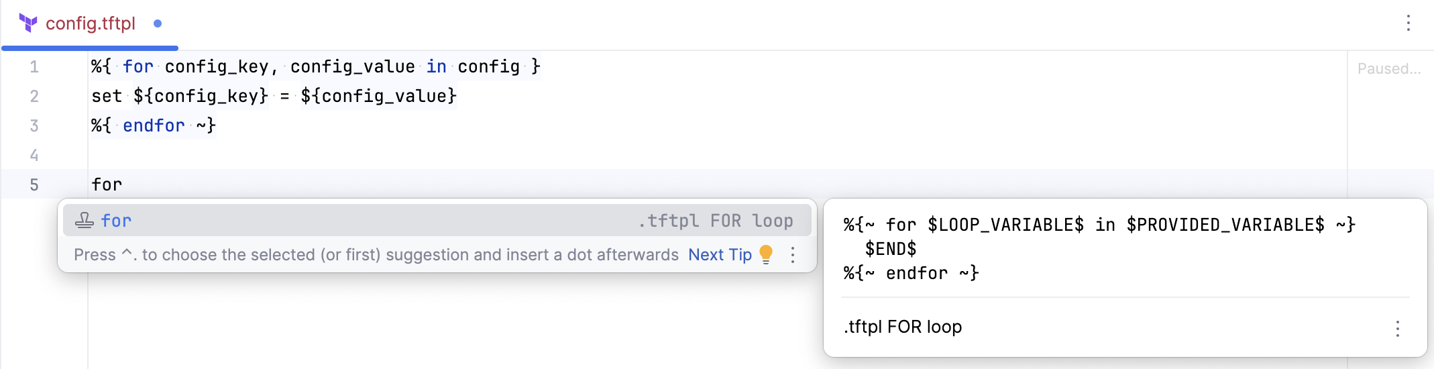Screen dimensions: 1434x369
Task: Select the 'for' completion suggestion
Action: click(x=116, y=221)
